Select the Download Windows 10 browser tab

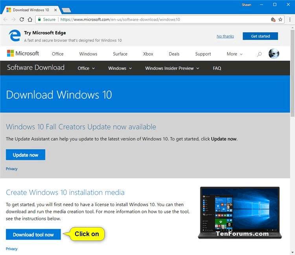click(31, 10)
